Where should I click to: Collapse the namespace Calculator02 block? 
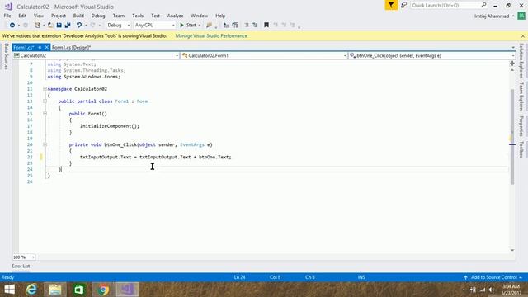(x=45, y=89)
